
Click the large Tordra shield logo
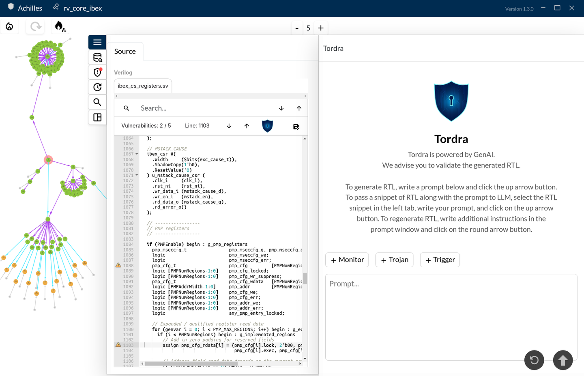tap(451, 101)
